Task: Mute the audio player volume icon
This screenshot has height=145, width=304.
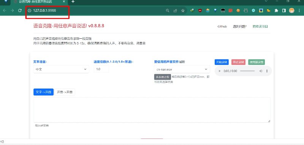Action: (261, 71)
